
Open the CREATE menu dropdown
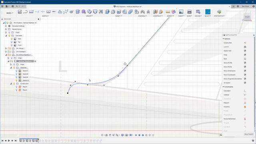pyautogui.click(x=89, y=16)
